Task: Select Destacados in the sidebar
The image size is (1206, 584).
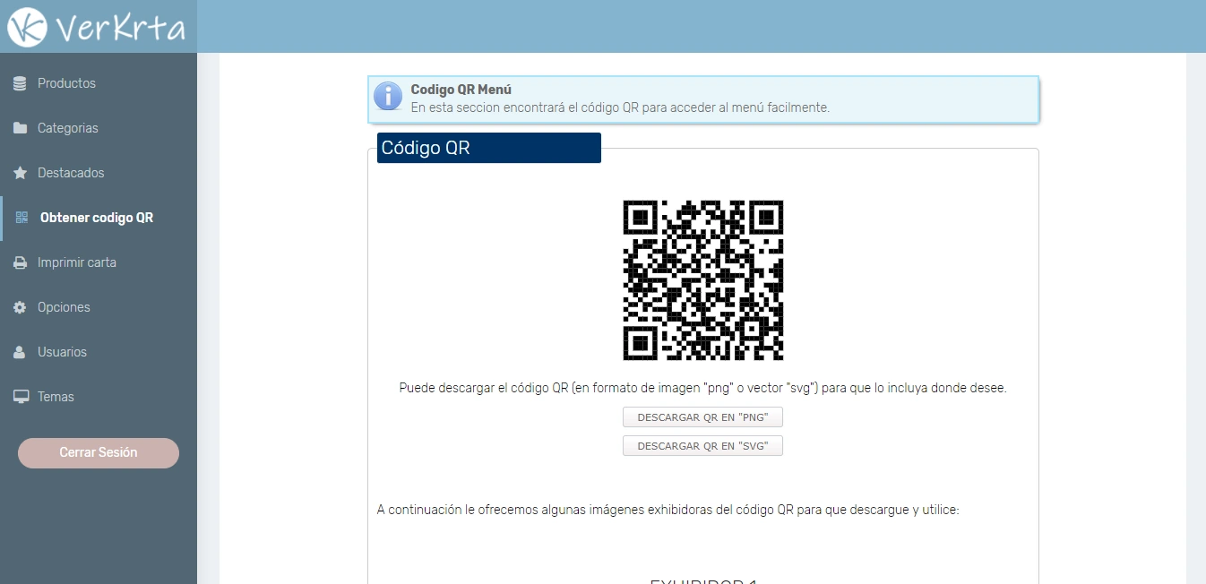Action: (71, 173)
